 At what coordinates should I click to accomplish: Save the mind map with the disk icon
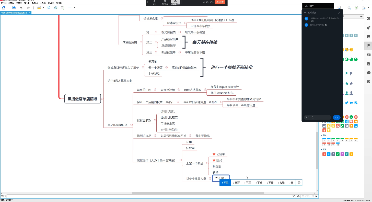click(14, 8)
